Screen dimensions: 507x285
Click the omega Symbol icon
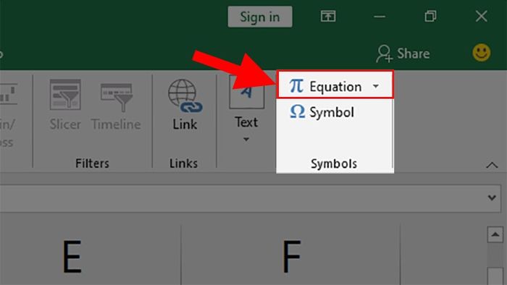tap(297, 111)
